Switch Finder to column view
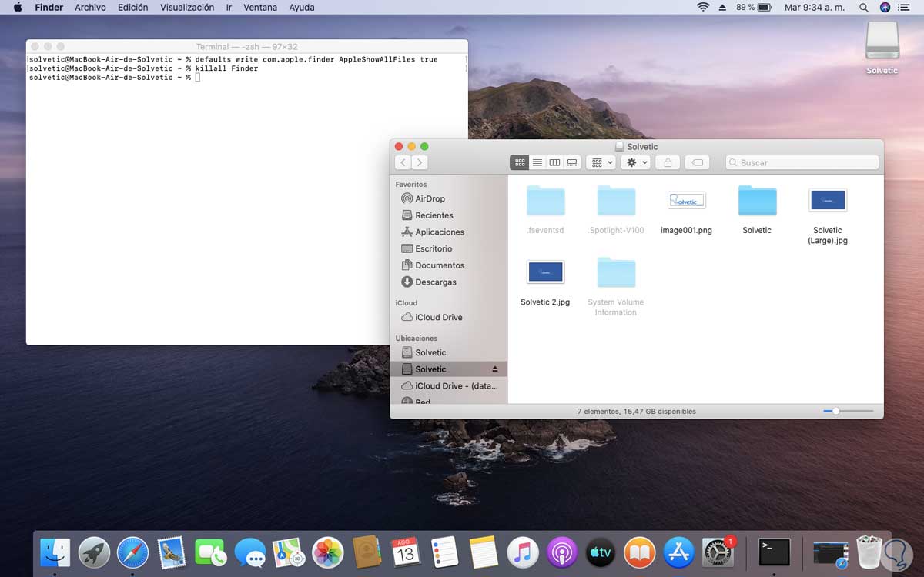924x577 pixels. tap(554, 162)
